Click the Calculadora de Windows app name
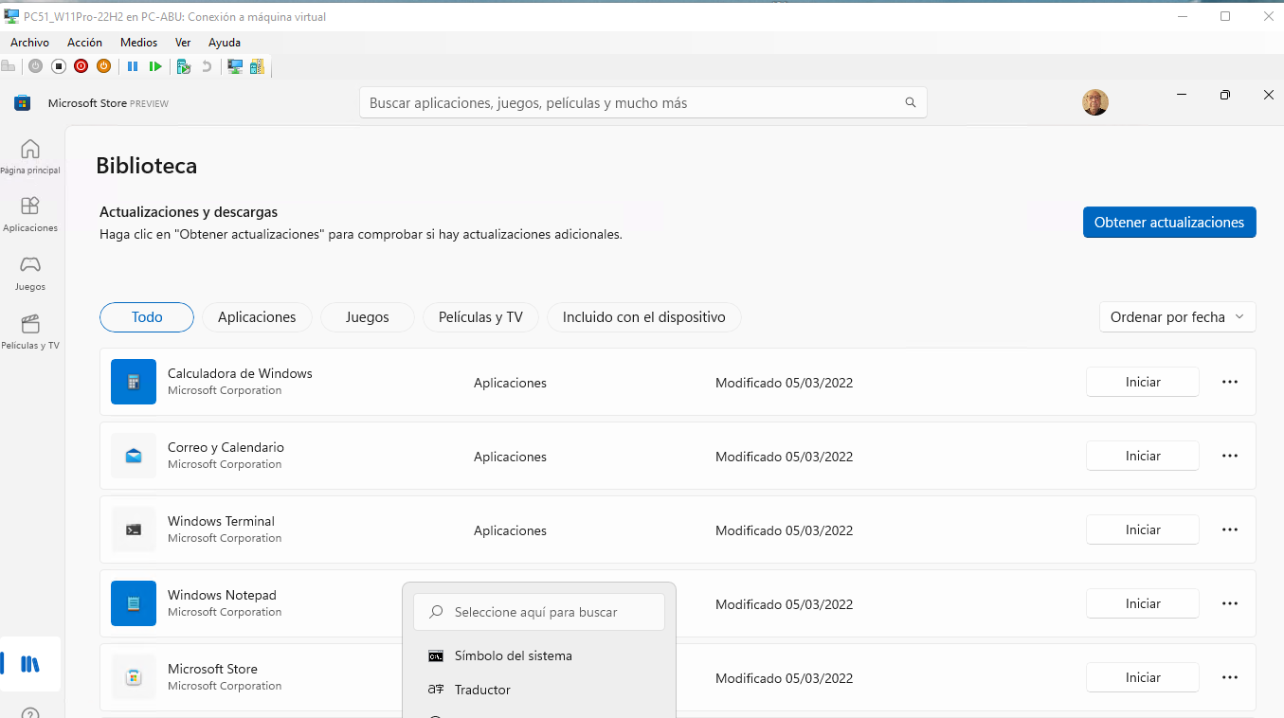 [240, 373]
